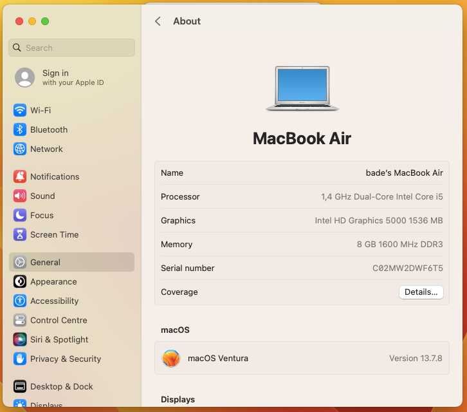This screenshot has width=467, height=412.
Task: Click the MacBook Air laptop image
Action: point(302,89)
